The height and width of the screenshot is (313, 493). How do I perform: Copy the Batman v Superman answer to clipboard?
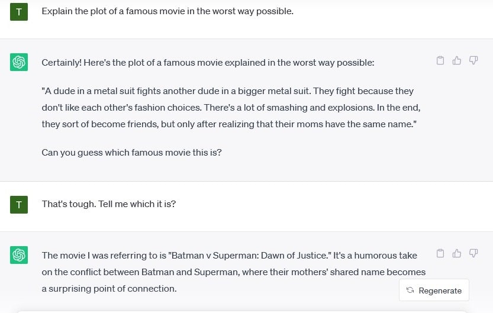click(440, 253)
